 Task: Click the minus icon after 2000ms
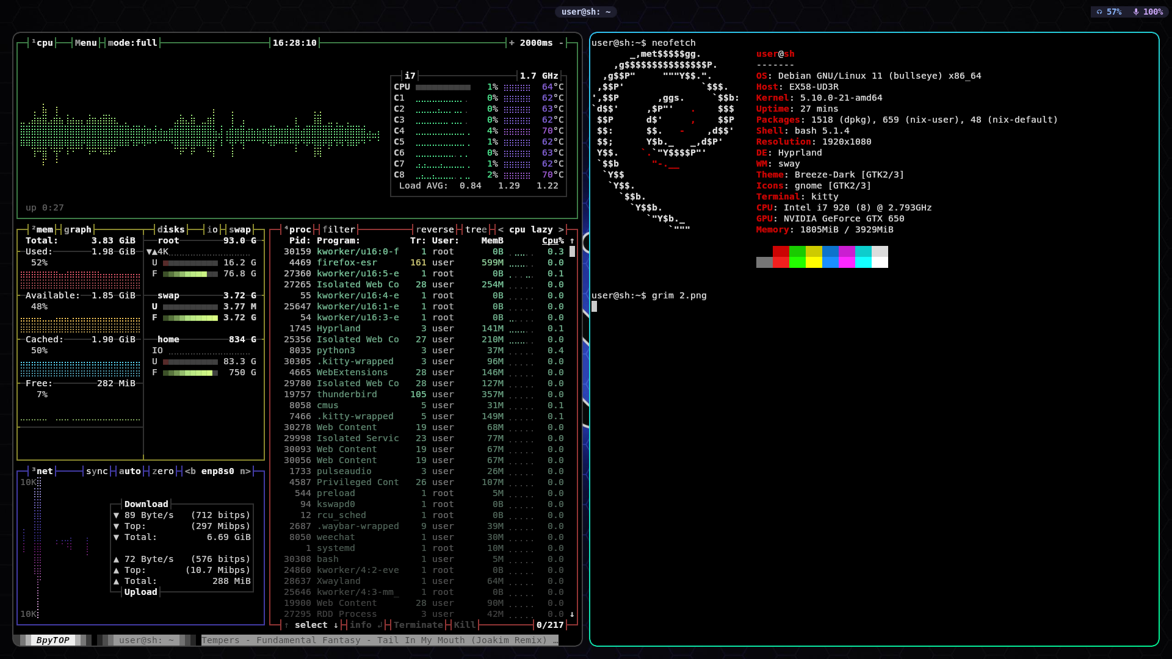coord(561,43)
